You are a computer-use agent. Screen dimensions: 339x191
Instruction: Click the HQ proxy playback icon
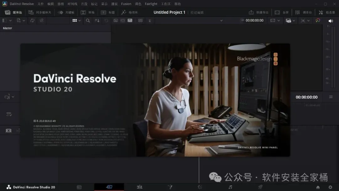point(288,20)
